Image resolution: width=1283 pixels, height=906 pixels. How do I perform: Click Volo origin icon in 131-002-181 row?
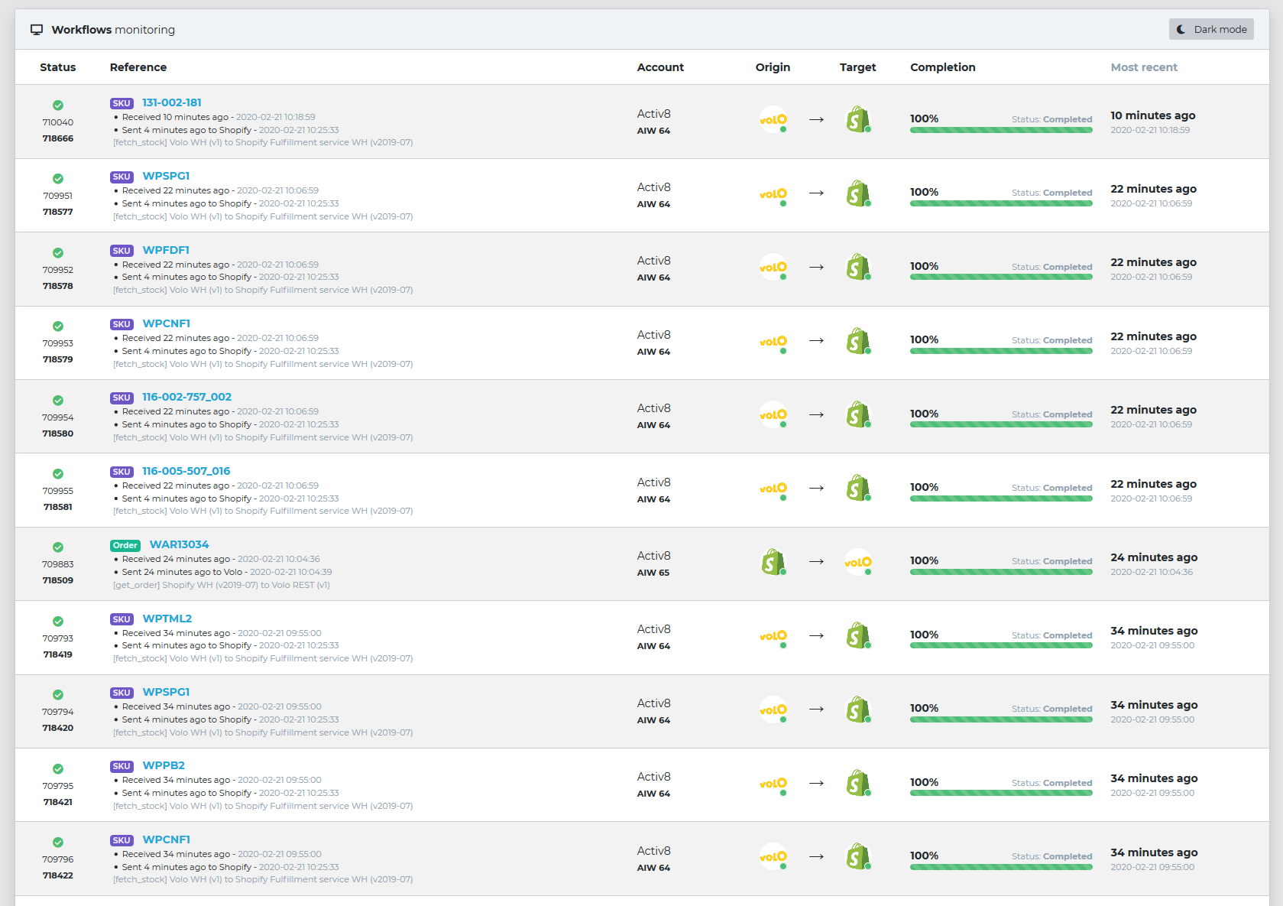coord(773,119)
